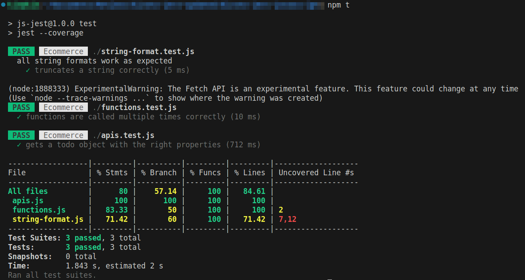Click the % Branch column header
525x280 pixels.
click(x=158, y=172)
